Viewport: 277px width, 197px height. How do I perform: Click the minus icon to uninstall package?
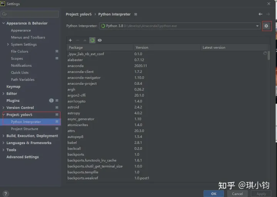click(x=78, y=40)
